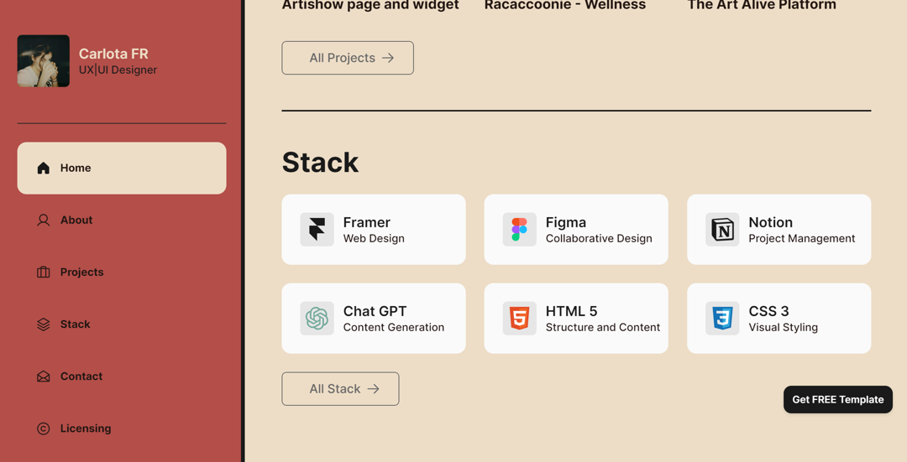This screenshot has width=907, height=462.
Task: Open the Racaccoonie - Wellness project title
Action: (x=565, y=5)
